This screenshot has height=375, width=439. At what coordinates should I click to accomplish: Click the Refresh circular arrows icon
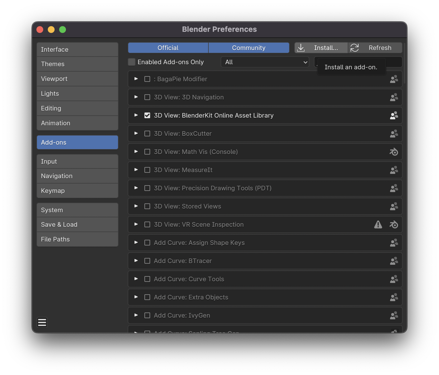pyautogui.click(x=355, y=48)
